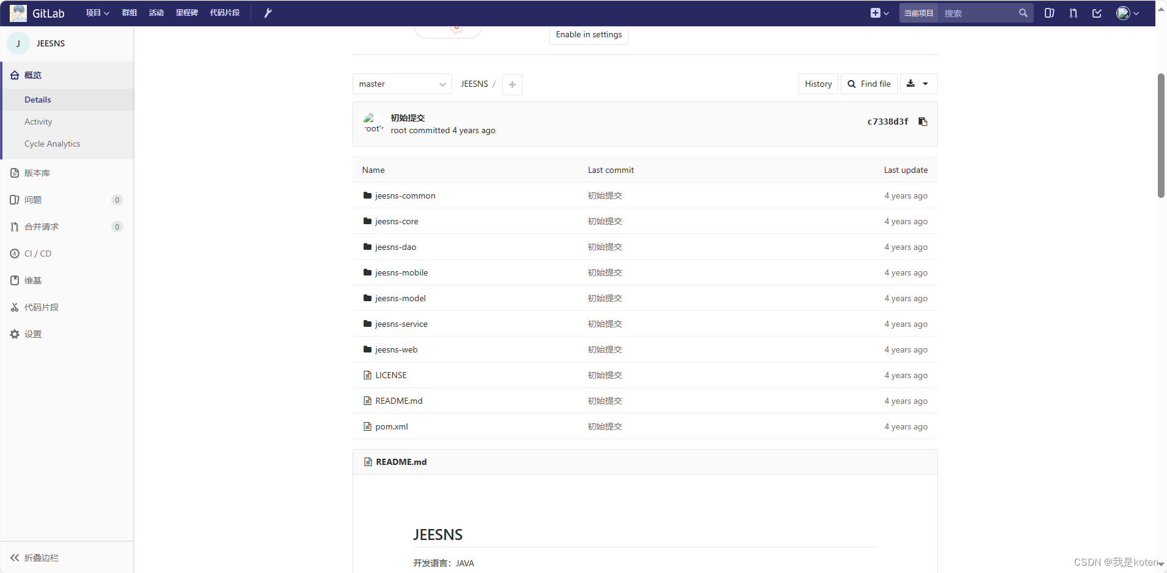Image resolution: width=1167 pixels, height=573 pixels.
Task: Open the pom.xml file
Action: tap(392, 426)
